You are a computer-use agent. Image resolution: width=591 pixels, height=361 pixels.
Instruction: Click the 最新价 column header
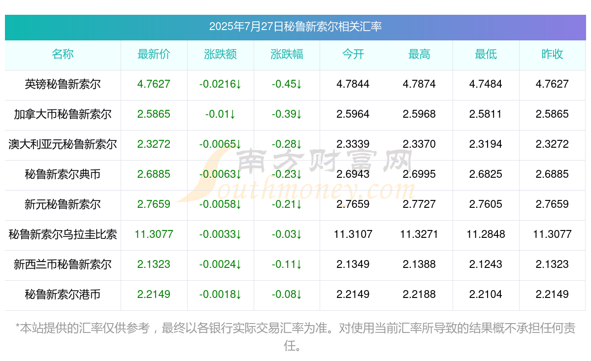[154, 54]
